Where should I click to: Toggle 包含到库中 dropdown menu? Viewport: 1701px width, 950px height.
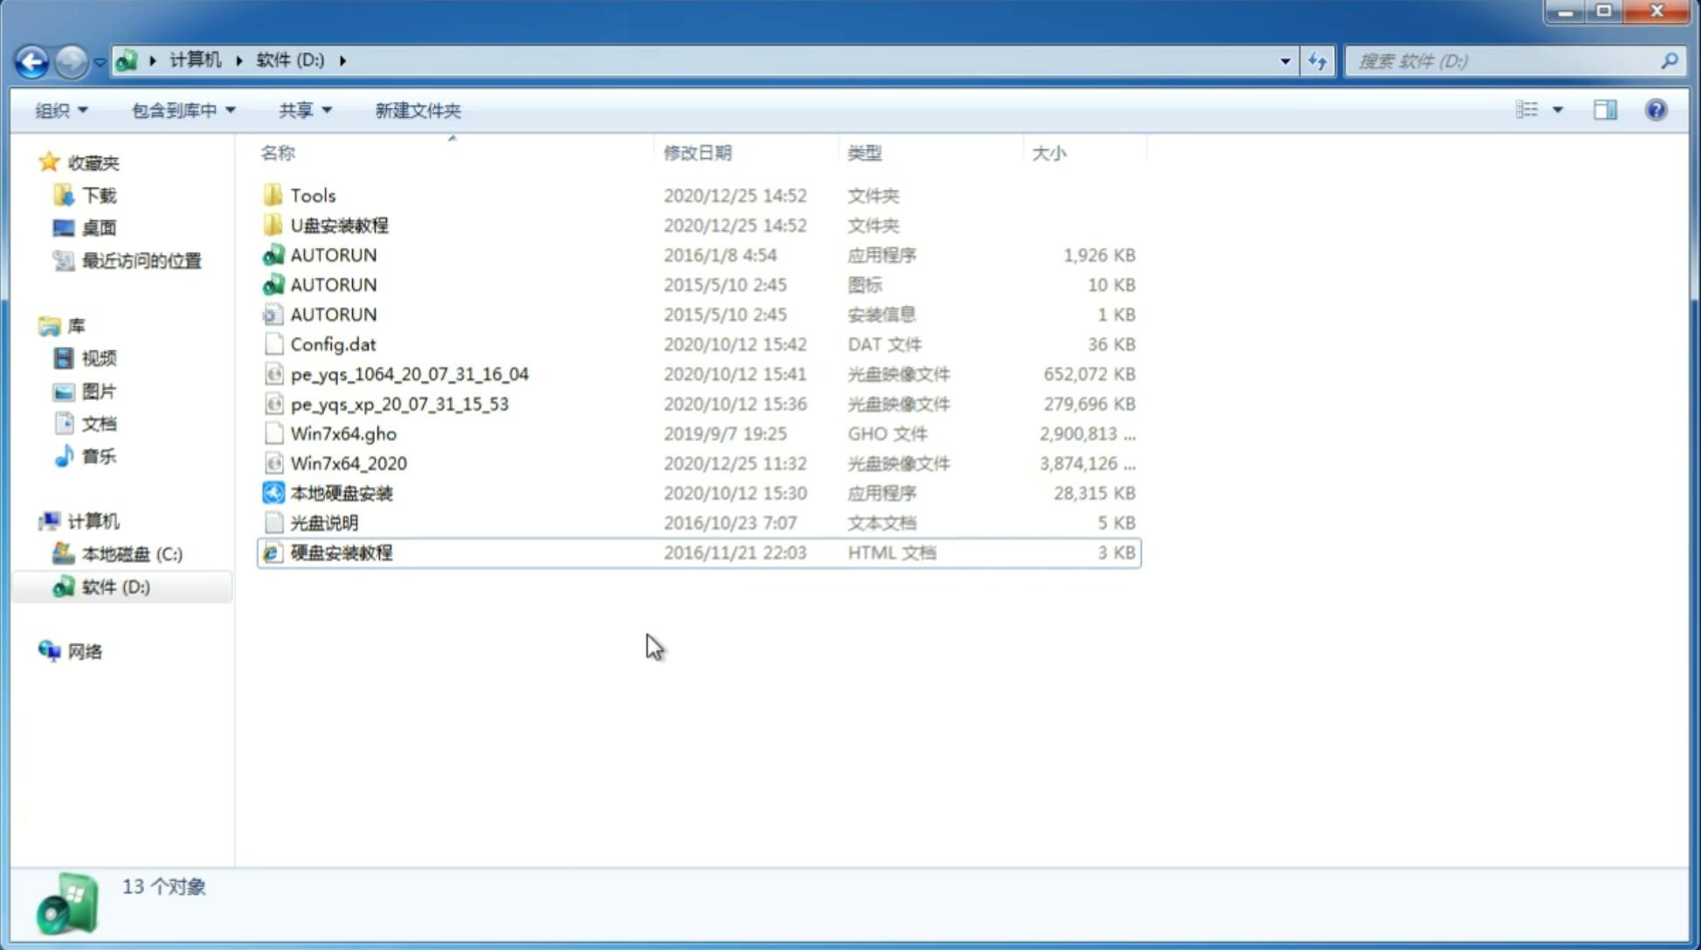[181, 108]
